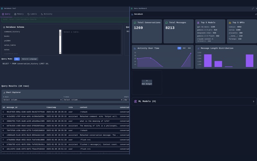Open the Memory tab
257x161 pixels.
(19, 14)
